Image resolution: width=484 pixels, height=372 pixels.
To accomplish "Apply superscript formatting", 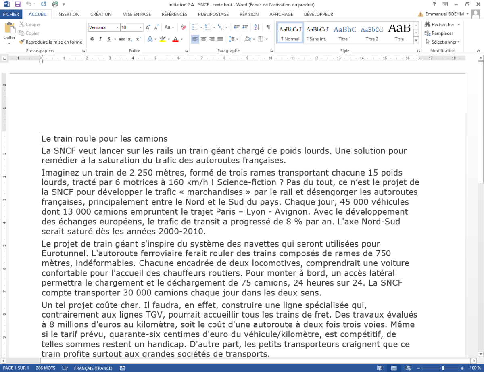I will (x=138, y=39).
